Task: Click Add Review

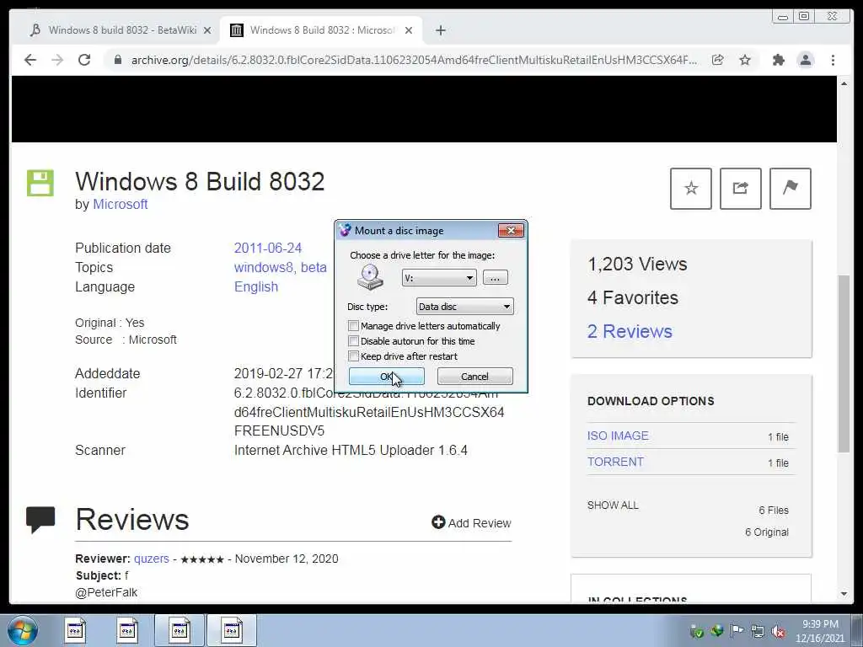Action: (x=471, y=522)
